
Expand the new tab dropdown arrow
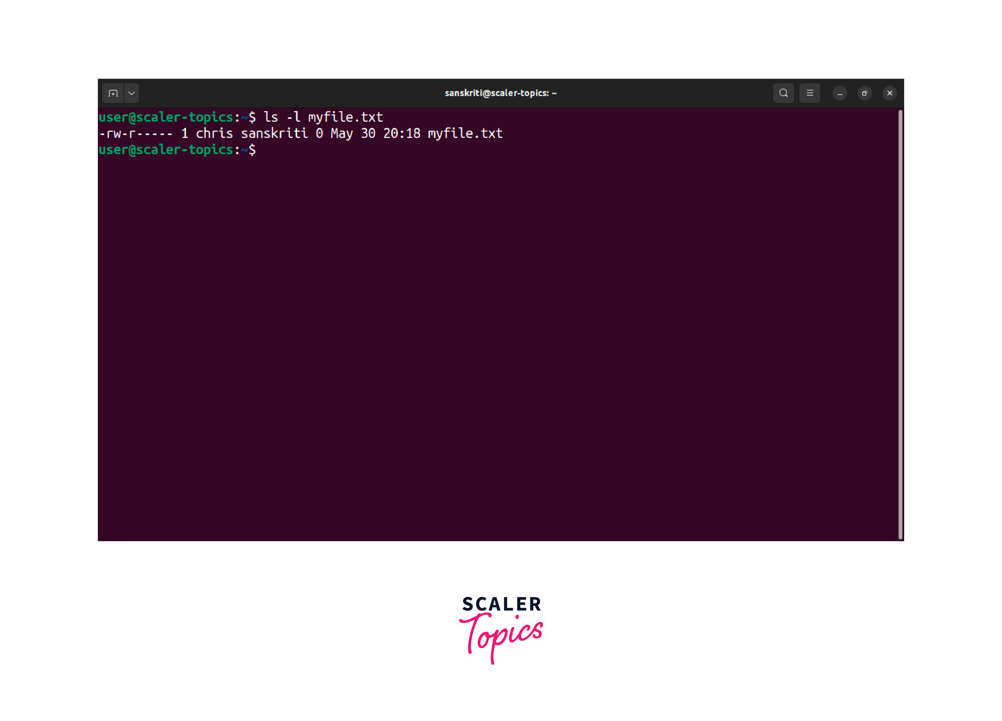(132, 93)
